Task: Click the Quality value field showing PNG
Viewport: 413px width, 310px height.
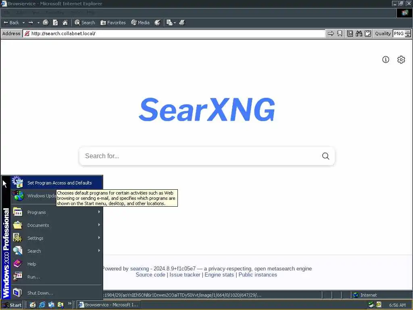Action: 399,34
